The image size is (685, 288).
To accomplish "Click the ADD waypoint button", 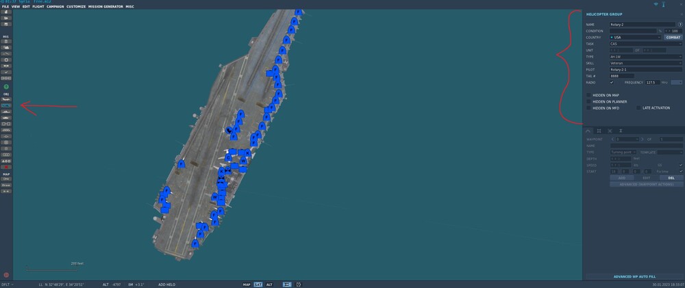I will [x=623, y=178].
